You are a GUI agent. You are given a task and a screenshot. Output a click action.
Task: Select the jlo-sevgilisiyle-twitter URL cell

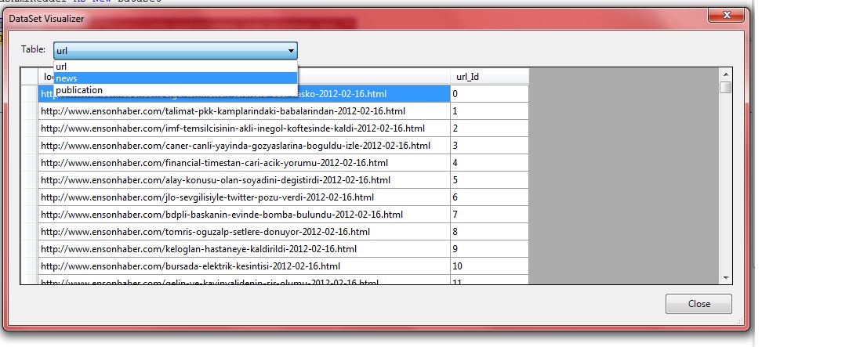coord(244,197)
